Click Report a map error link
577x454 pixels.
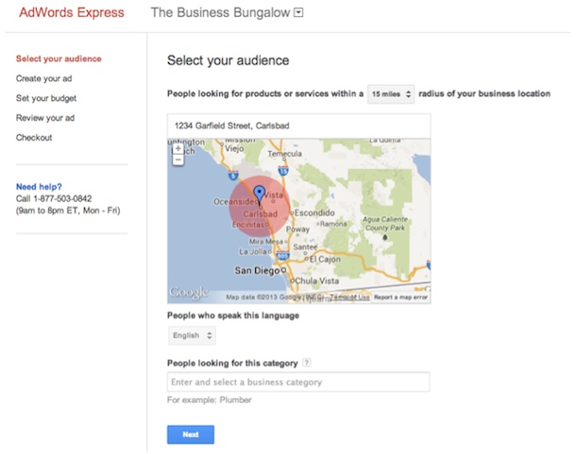[400, 297]
